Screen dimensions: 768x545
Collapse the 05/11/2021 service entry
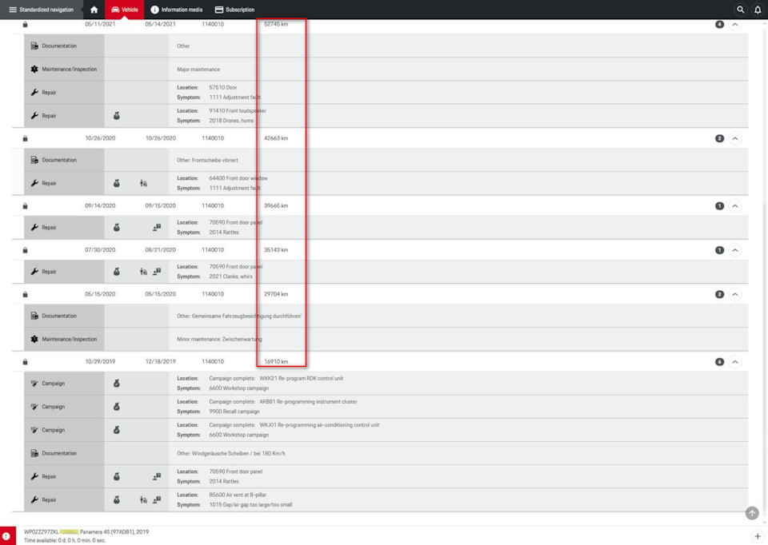click(x=735, y=25)
